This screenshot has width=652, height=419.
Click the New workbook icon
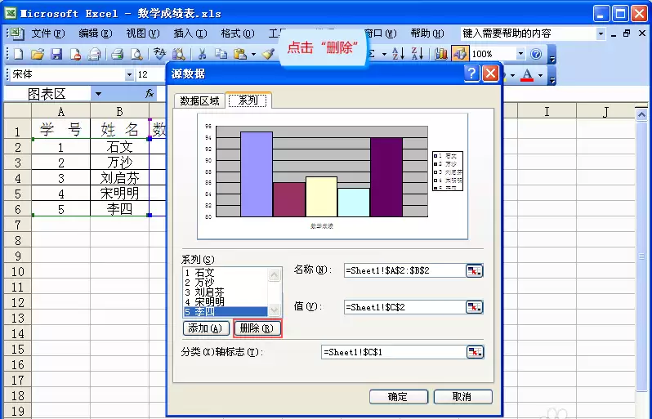pos(19,54)
